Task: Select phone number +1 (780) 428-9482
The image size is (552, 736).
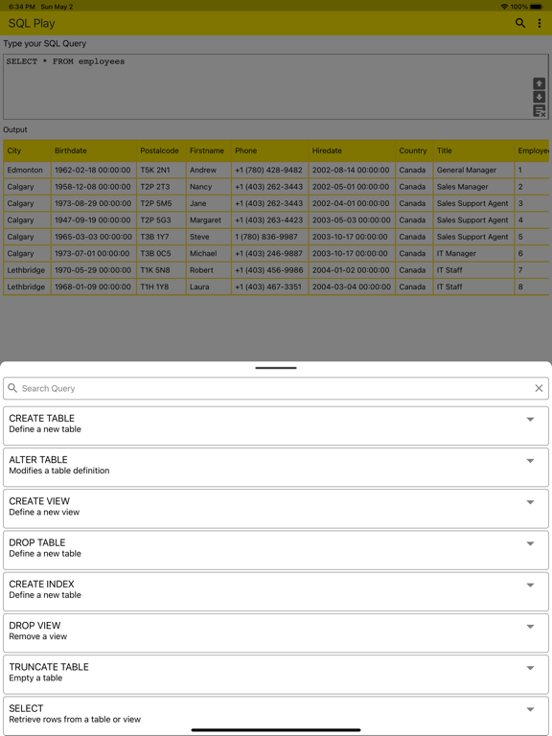Action: pyautogui.click(x=270, y=170)
